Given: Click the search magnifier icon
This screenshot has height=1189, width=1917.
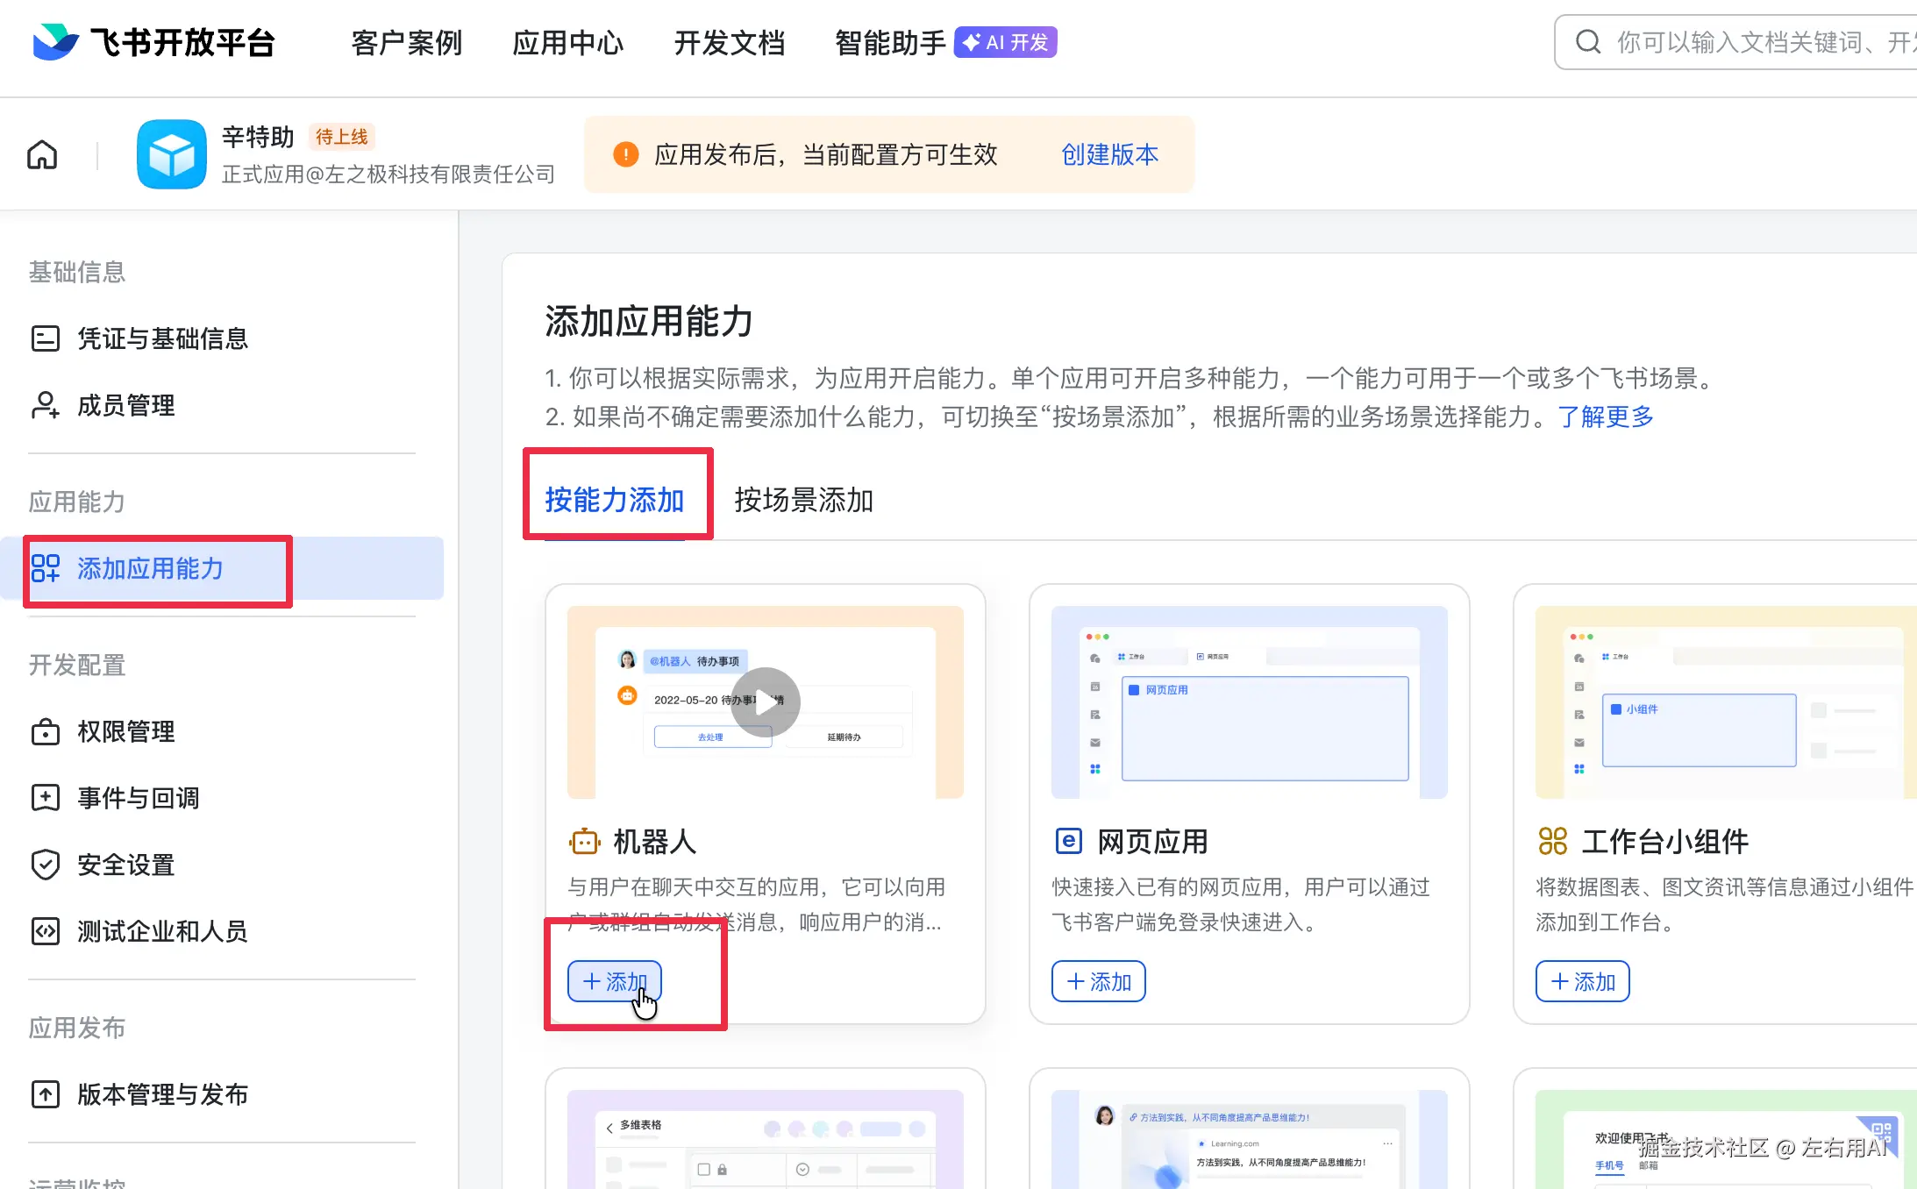Looking at the screenshot, I should click(x=1588, y=42).
